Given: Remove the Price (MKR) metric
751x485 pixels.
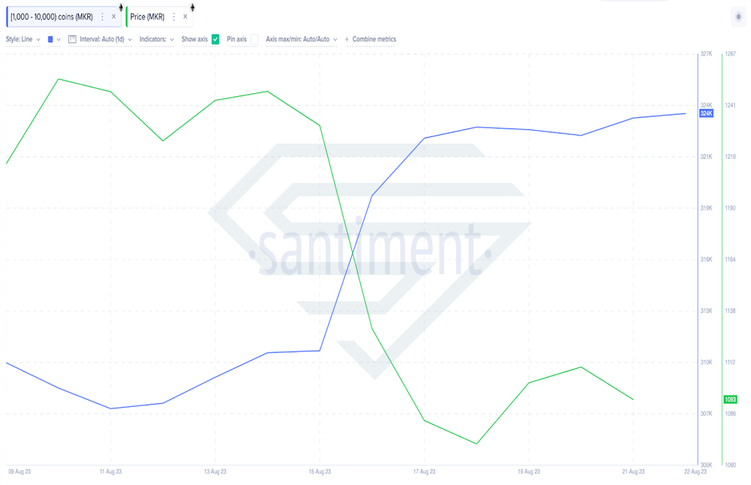Looking at the screenshot, I should 186,17.
